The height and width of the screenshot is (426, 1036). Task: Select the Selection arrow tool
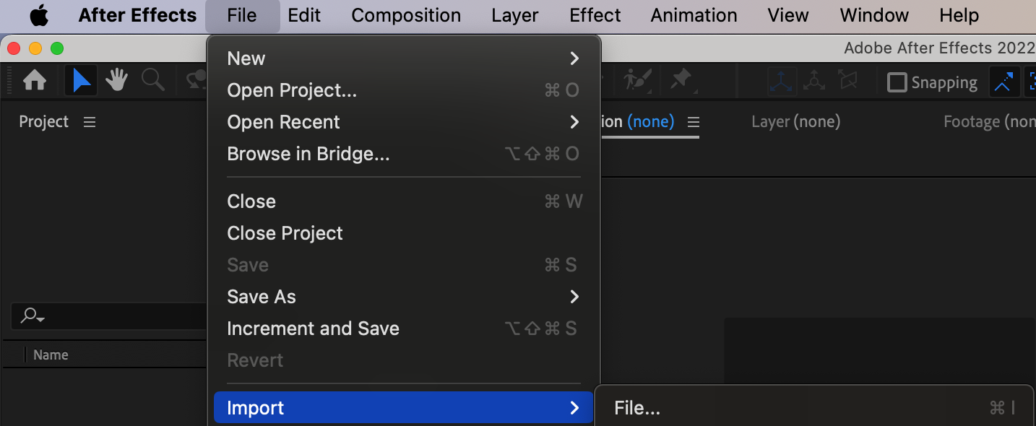pos(81,81)
